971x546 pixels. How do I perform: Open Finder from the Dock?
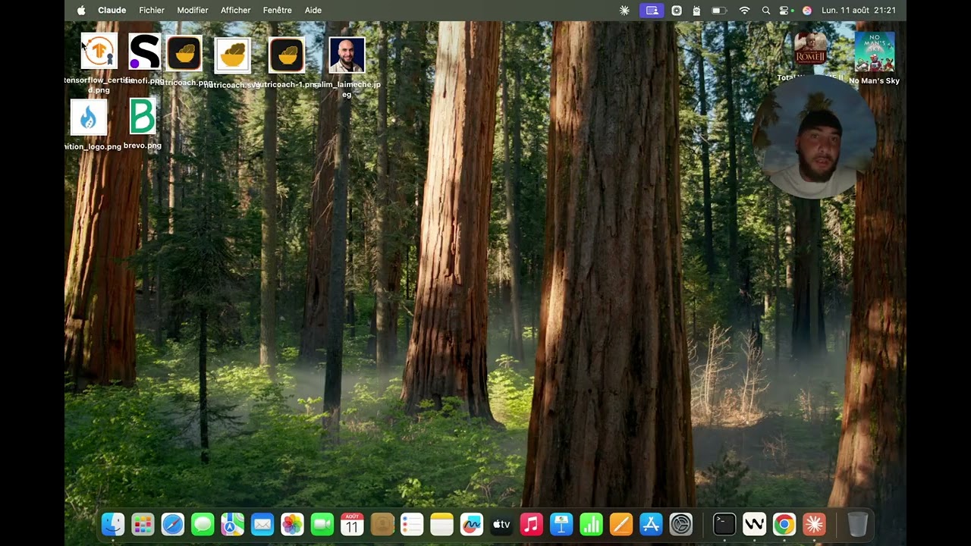tap(113, 524)
